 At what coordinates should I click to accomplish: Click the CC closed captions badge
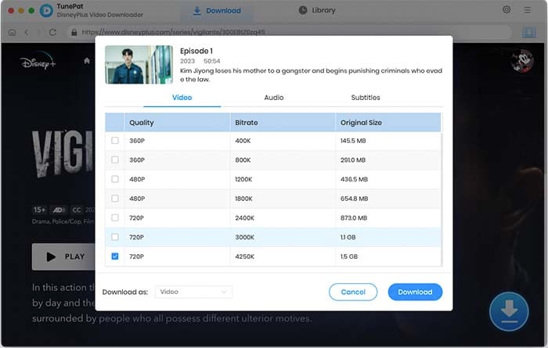[77, 210]
